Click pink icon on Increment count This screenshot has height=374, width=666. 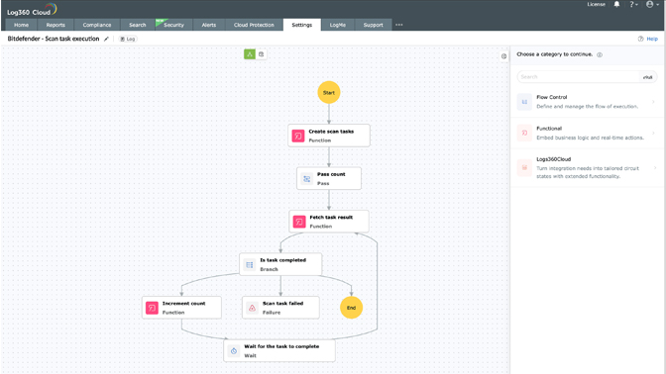click(152, 308)
